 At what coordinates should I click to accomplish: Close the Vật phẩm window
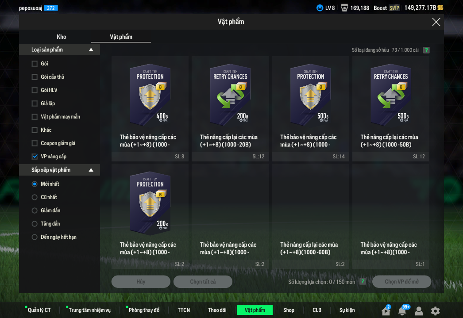click(x=436, y=22)
